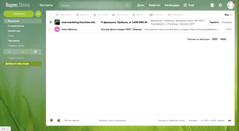
Task: Forward the message via the Переслать arrow
Action: 64,15
